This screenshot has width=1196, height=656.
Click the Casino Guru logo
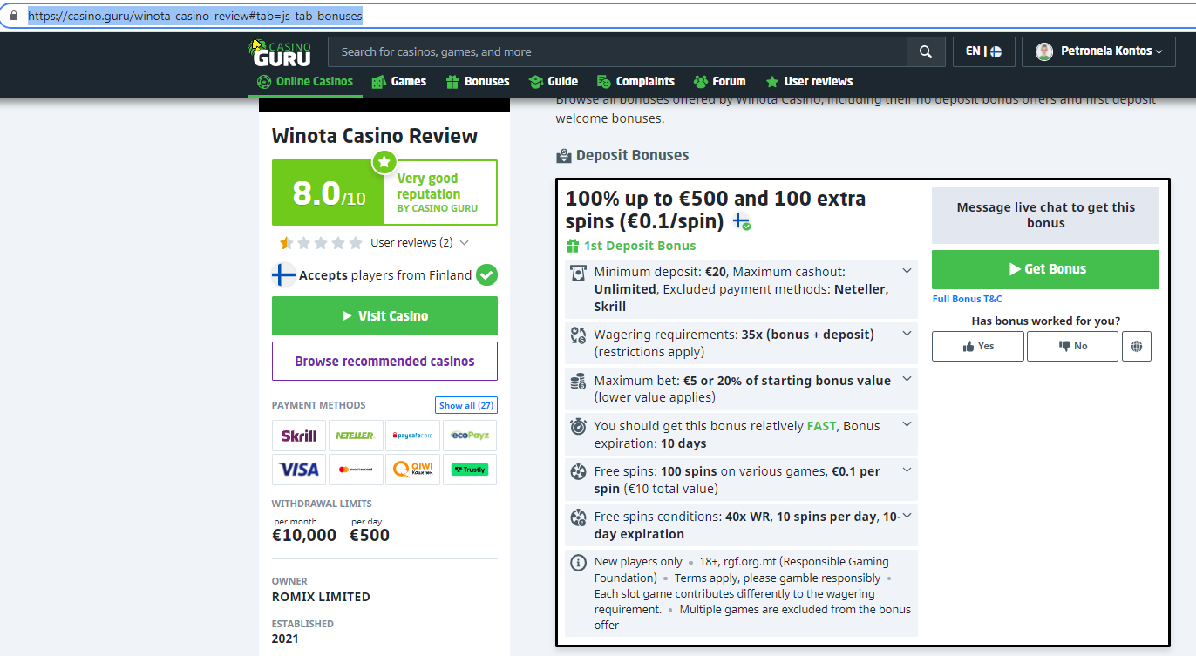(279, 52)
